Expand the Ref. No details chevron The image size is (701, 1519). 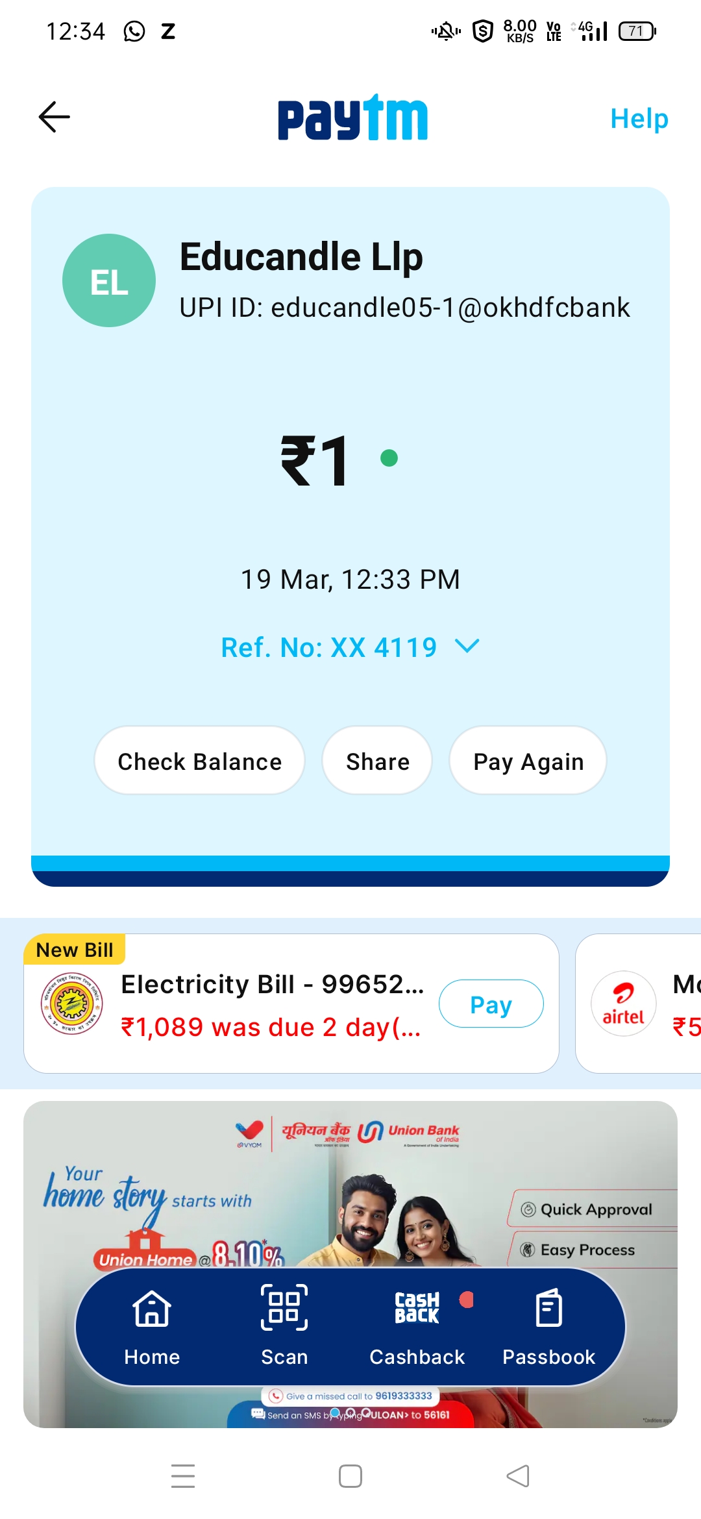[467, 647]
